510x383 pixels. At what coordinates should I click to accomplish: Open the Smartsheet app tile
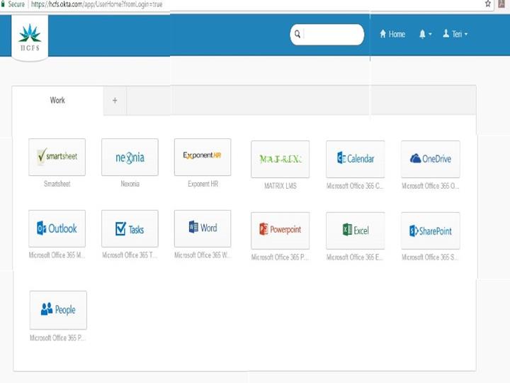[57, 157]
